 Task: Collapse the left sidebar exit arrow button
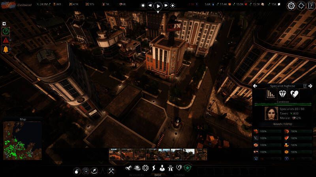point(4,24)
